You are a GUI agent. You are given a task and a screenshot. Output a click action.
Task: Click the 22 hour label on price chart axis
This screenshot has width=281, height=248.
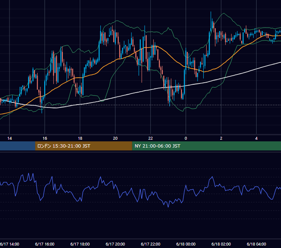[150, 138]
